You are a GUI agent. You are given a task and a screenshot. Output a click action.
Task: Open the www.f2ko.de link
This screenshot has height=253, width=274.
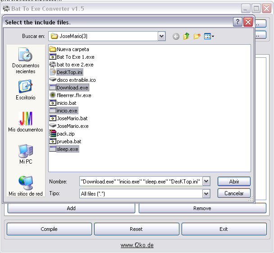click(137, 245)
